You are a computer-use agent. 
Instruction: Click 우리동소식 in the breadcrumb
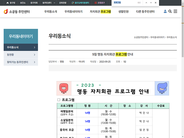coord(172,37)
